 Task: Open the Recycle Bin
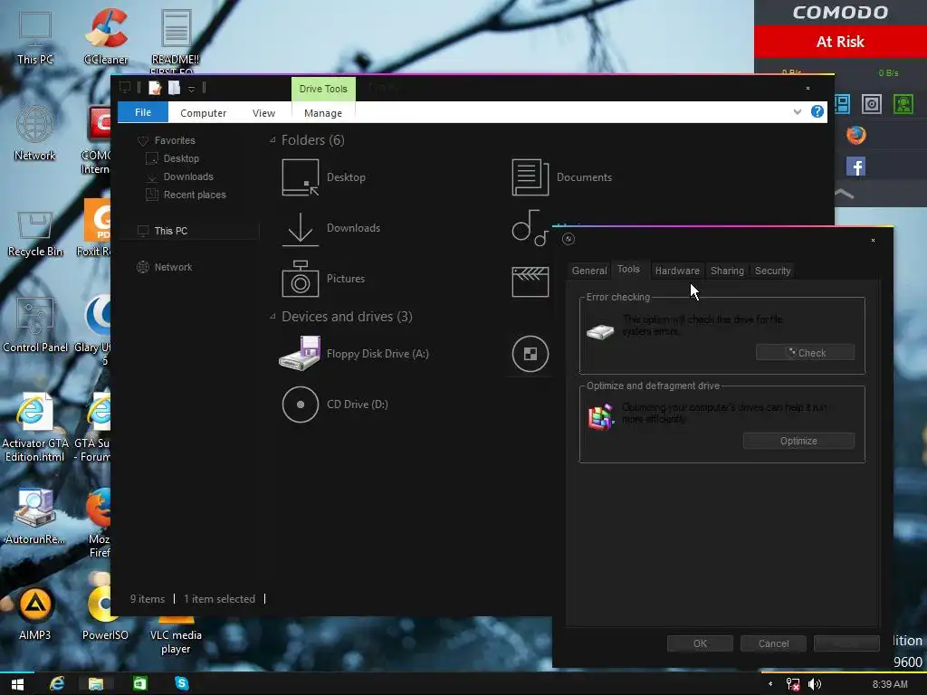point(35,233)
